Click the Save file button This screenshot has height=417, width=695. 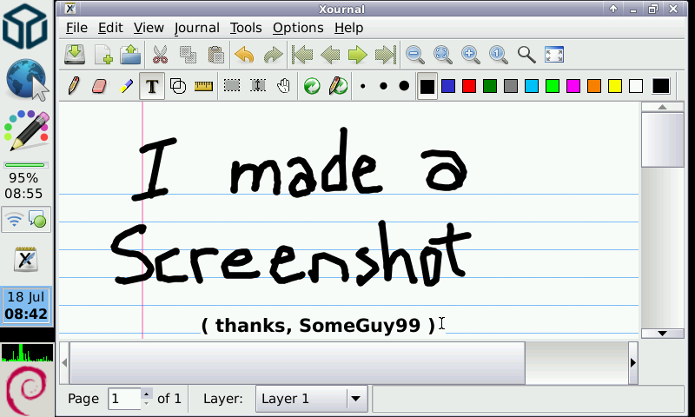(x=75, y=55)
